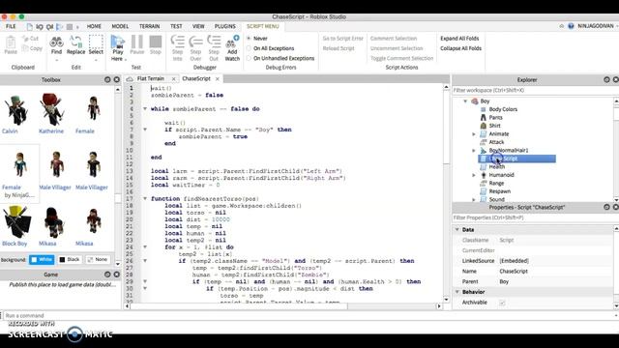Click the Filter workspace search field
This screenshot has width=619, height=348.
[x=533, y=90]
